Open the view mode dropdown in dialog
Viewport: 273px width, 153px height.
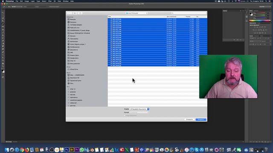click(x=75, y=13)
